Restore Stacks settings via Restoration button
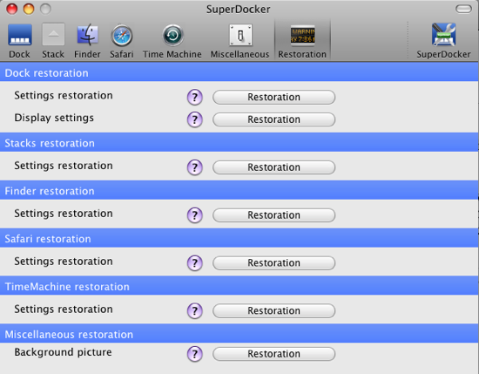The height and width of the screenshot is (374, 479). point(273,167)
